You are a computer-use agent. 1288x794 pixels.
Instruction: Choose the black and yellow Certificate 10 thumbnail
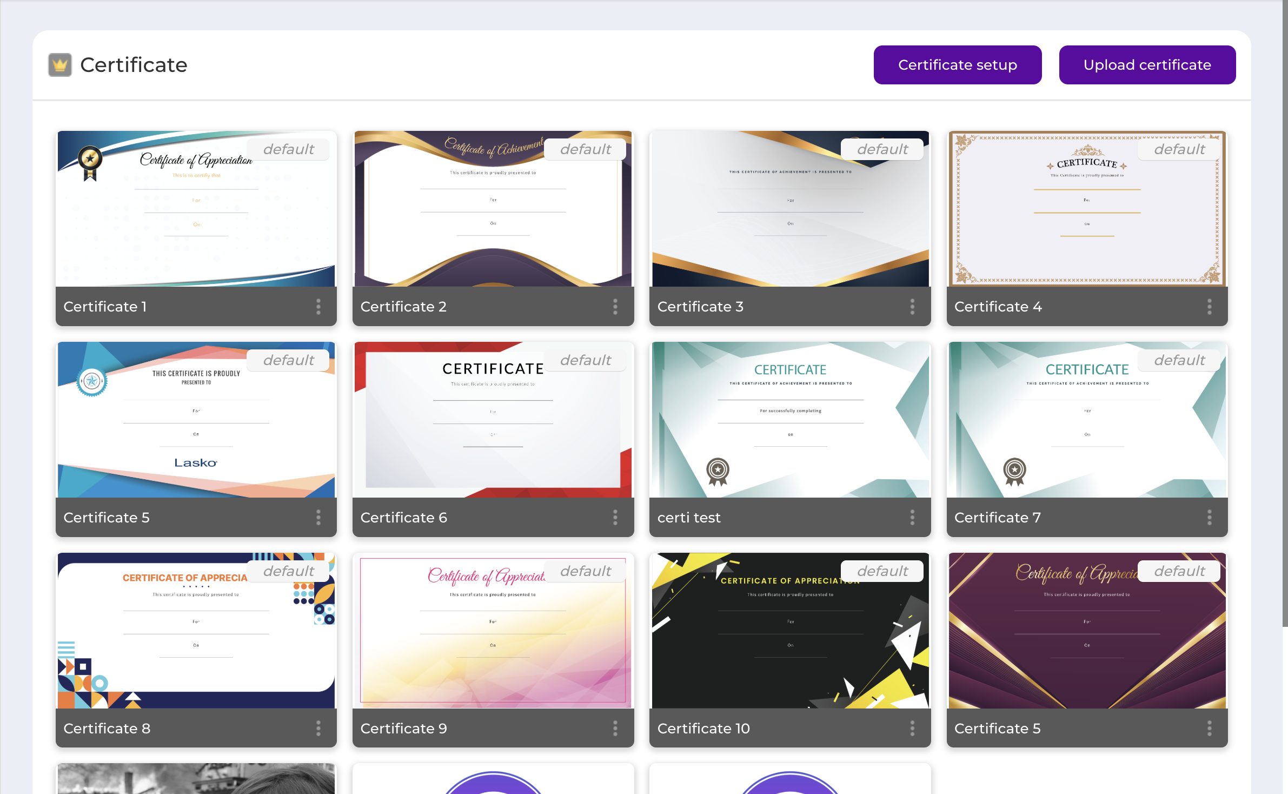point(790,631)
